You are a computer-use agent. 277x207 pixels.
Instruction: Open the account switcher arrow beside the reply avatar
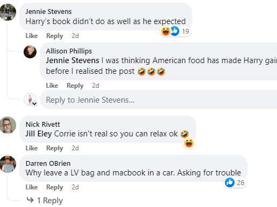(x=34, y=104)
